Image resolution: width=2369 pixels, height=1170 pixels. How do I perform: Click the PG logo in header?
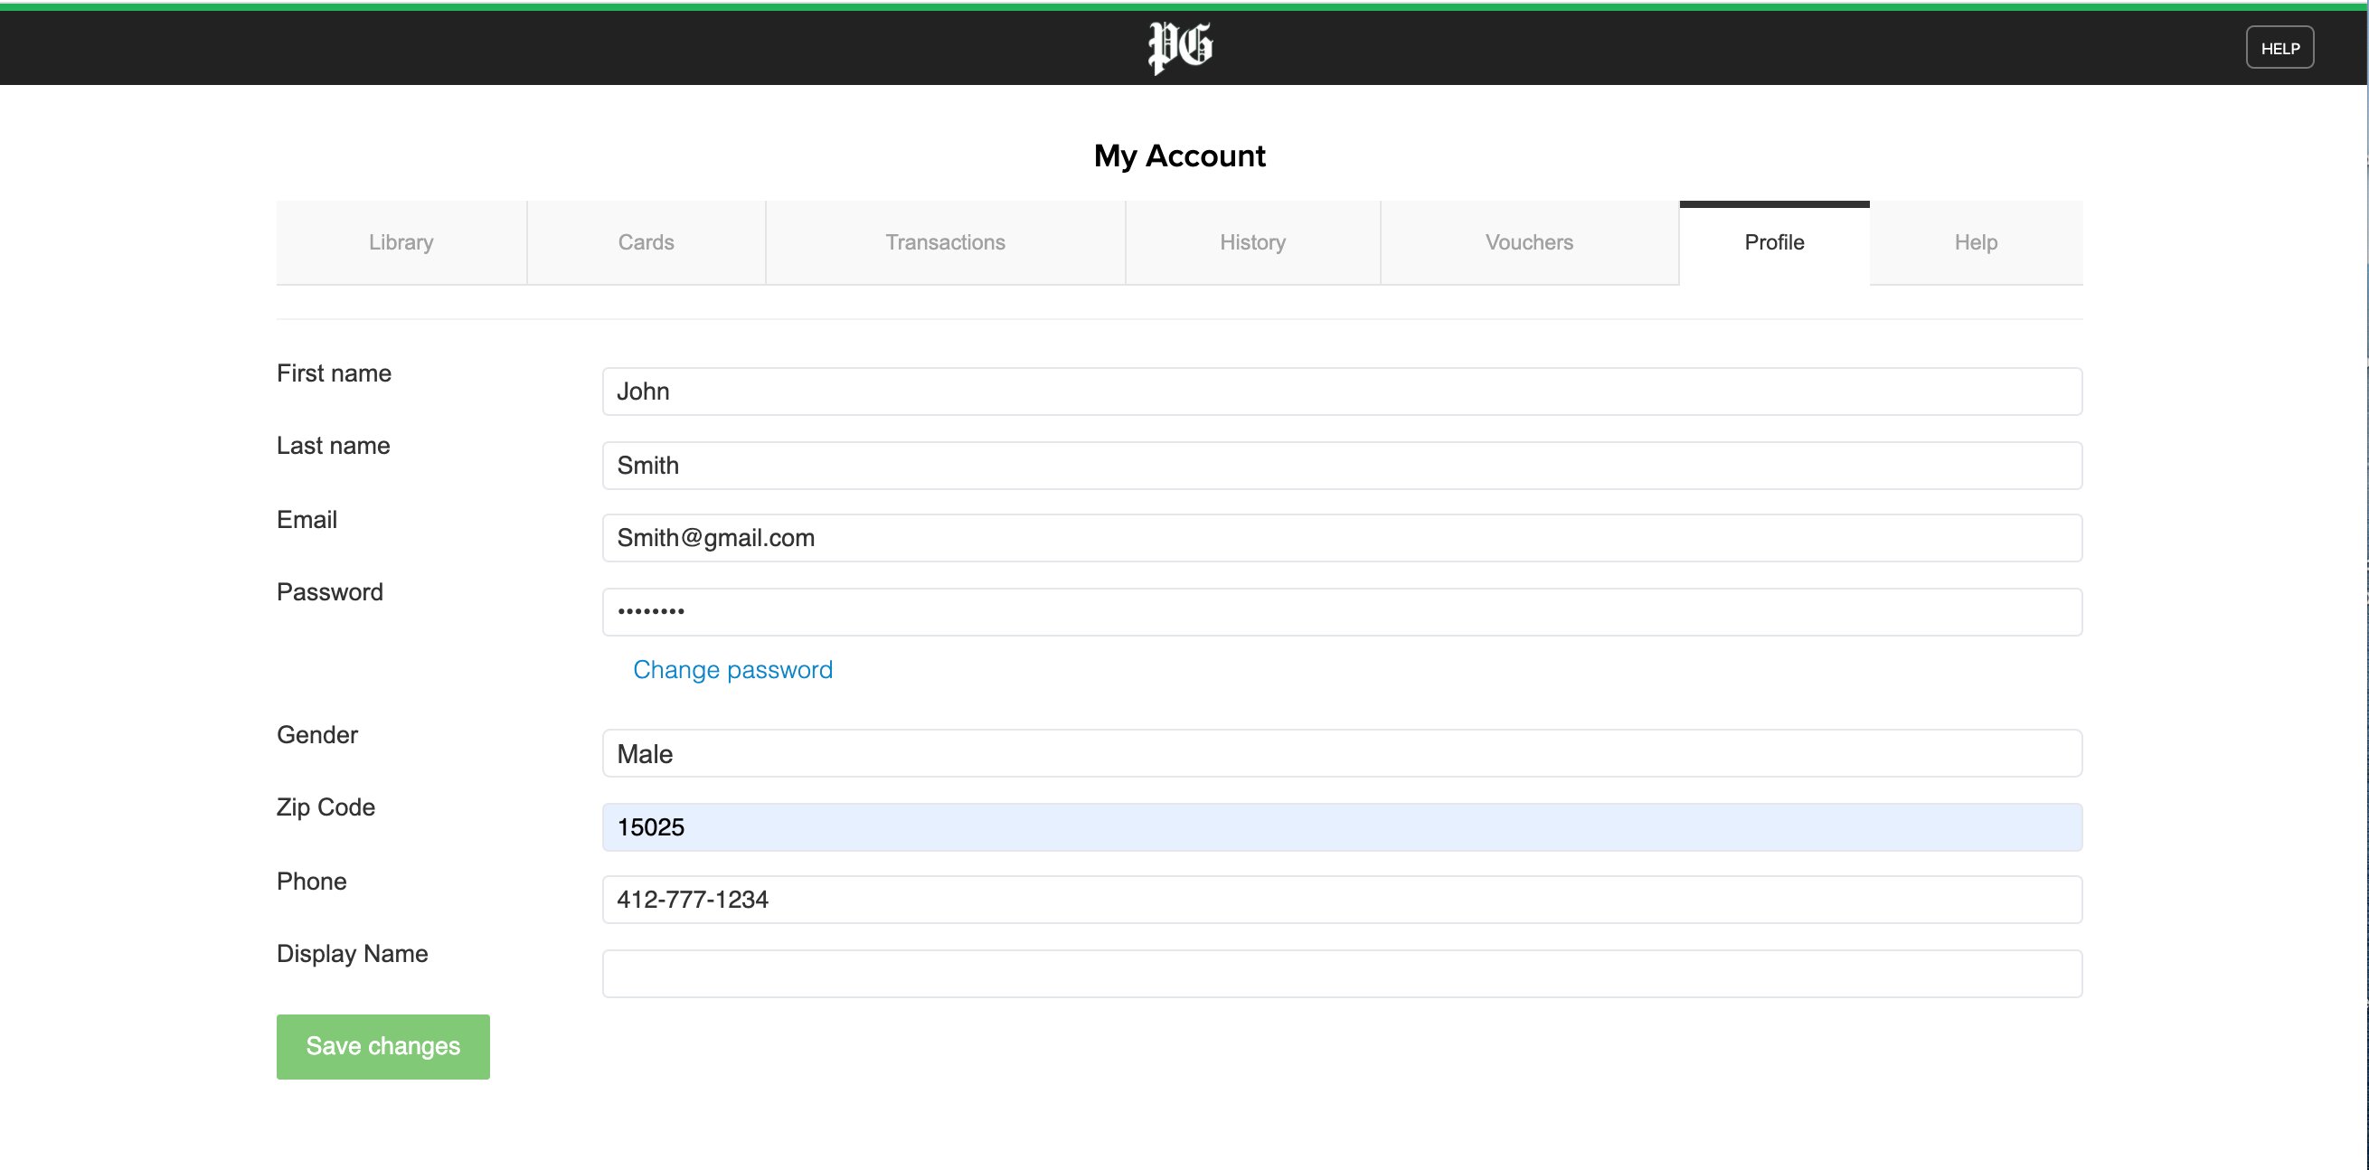pos(1180,48)
